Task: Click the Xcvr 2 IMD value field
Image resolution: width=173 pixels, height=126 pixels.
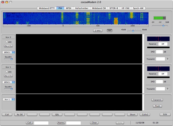Action: [159, 52]
